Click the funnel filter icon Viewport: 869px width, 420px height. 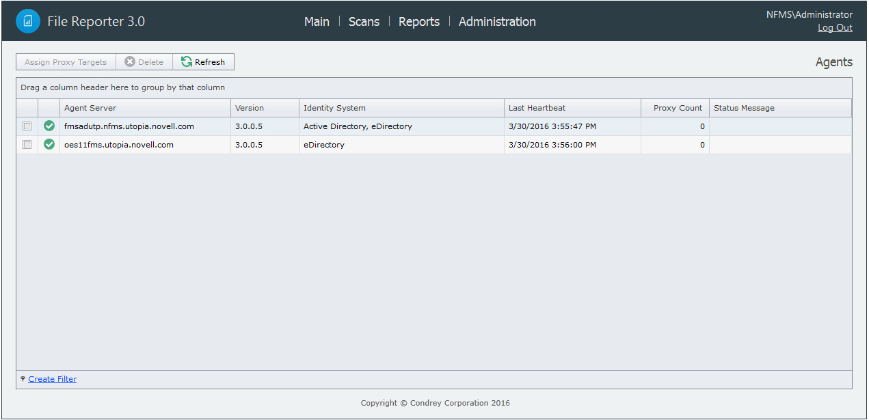(23, 379)
